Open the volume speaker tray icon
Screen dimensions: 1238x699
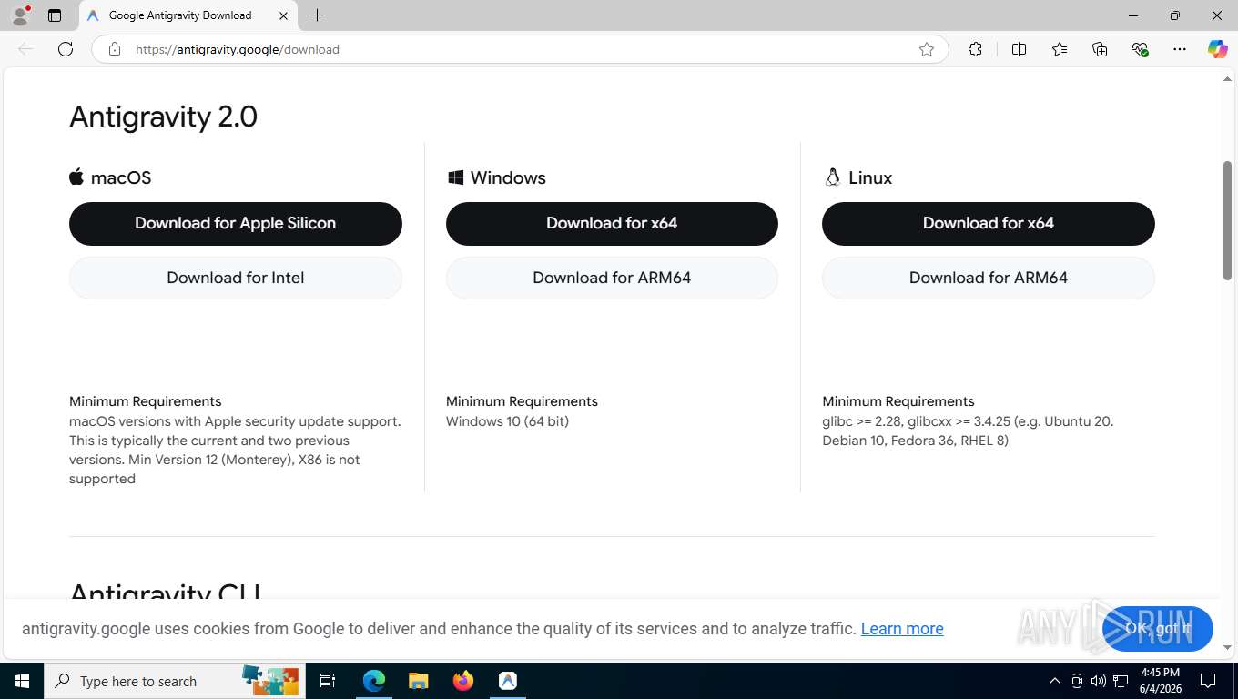[x=1099, y=681]
